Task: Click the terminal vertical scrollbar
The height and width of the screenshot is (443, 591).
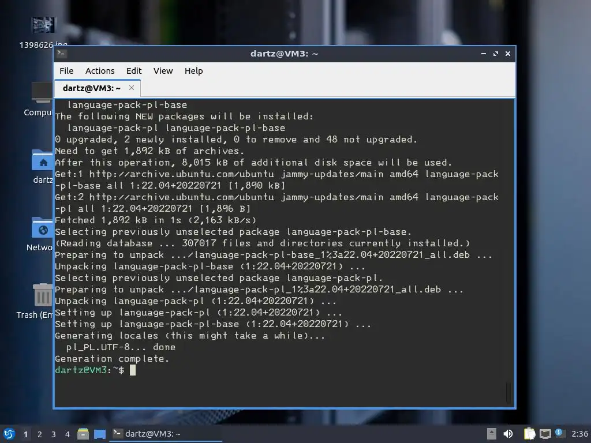Action: (x=508, y=392)
